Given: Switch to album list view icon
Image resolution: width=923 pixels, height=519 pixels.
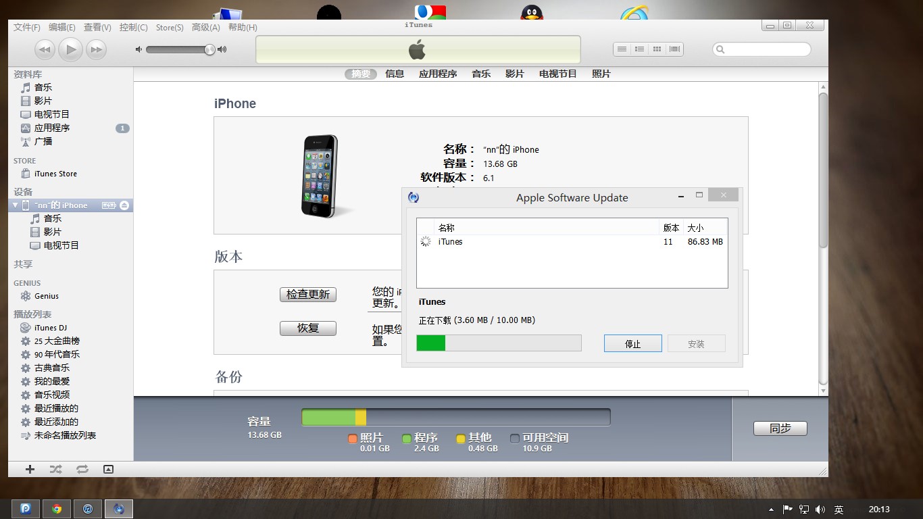Looking at the screenshot, I should (639, 49).
